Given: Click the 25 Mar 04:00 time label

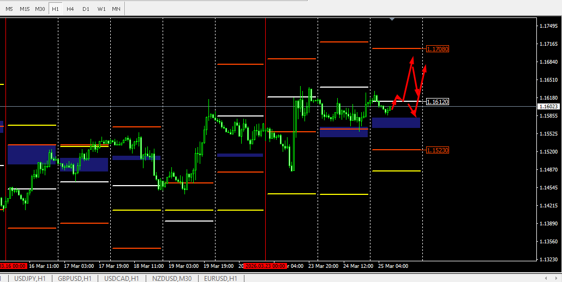Looking at the screenshot, I should coord(393,266).
